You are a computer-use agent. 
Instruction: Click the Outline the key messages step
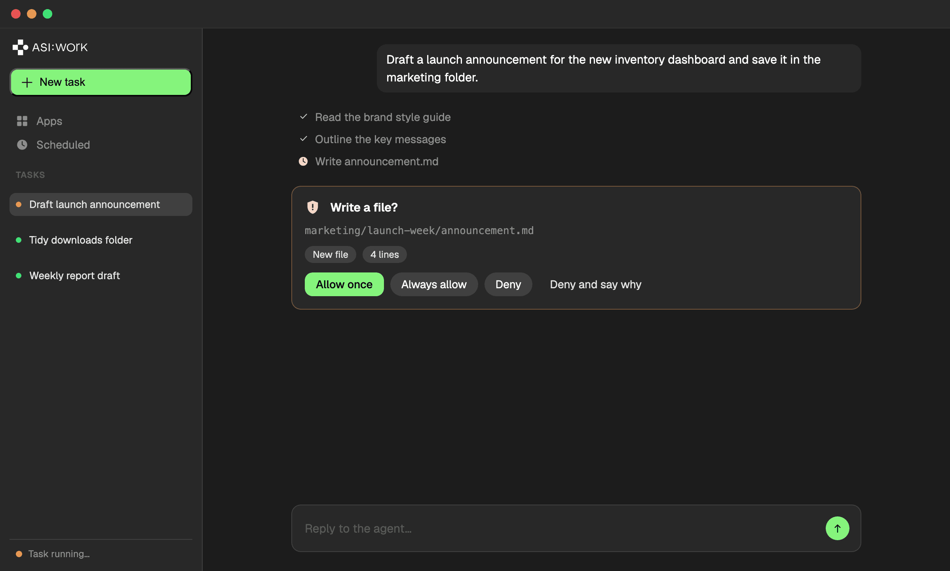(380, 139)
